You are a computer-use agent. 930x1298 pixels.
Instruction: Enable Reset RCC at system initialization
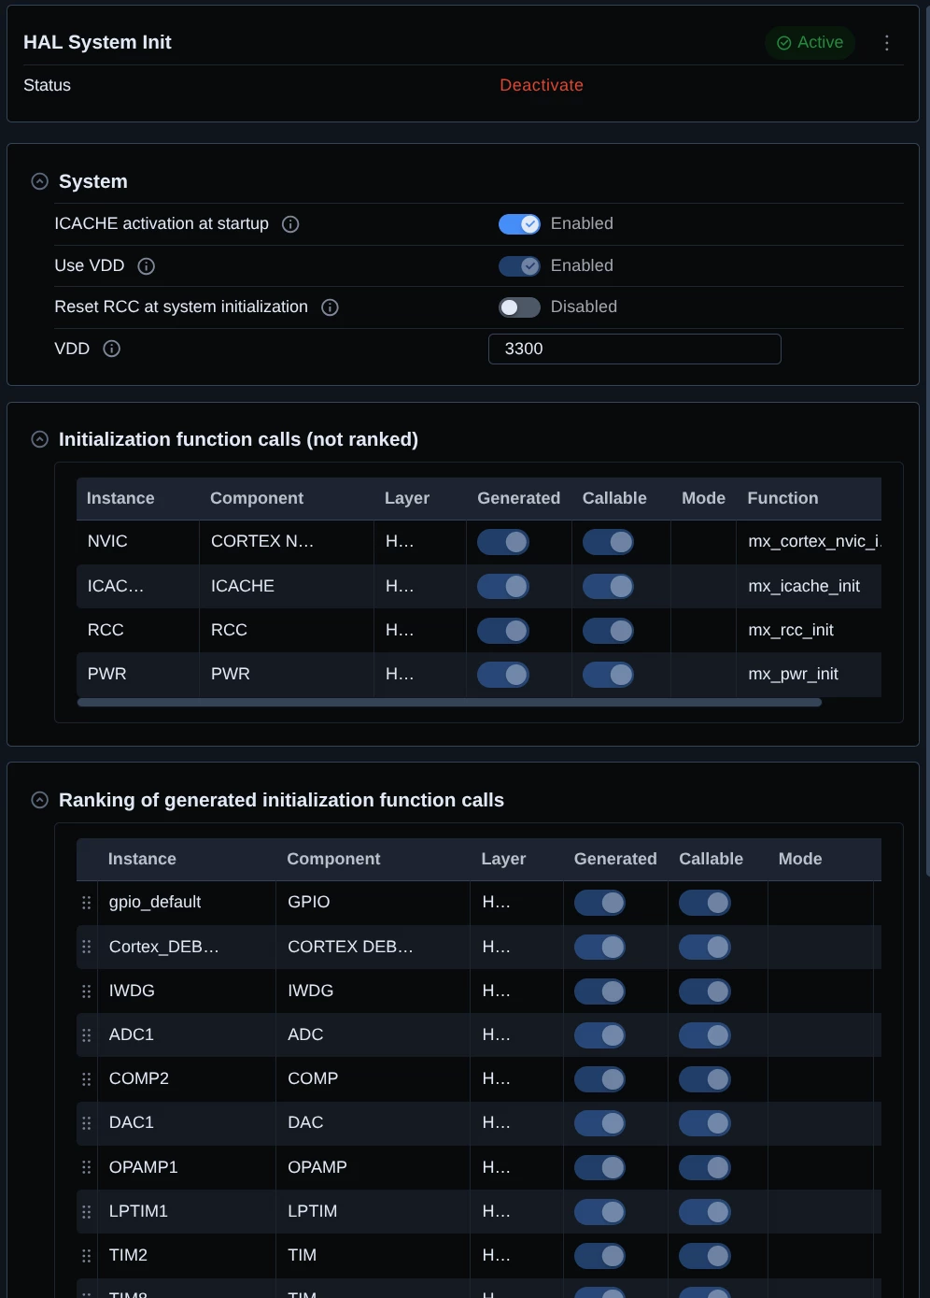point(519,307)
